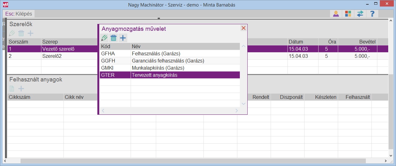Click the dialog horizontal scroll right arrow
The height and width of the screenshot is (166, 396).
tap(236, 111)
